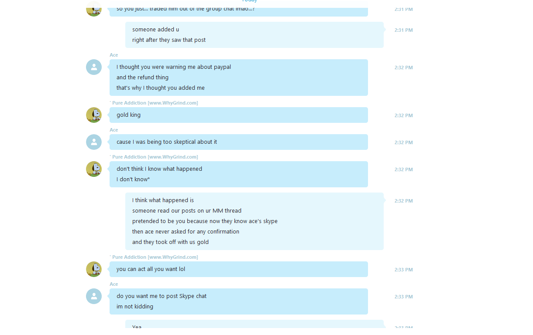Screen dimensions: 533x335
Task: Select the line 'pretended to be you because now they know ace's skype'
Action: click(x=205, y=221)
